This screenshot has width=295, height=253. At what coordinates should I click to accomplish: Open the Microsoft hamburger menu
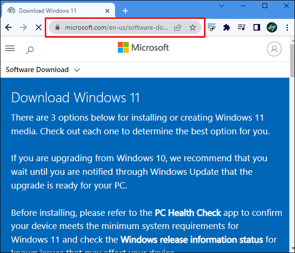(10, 49)
